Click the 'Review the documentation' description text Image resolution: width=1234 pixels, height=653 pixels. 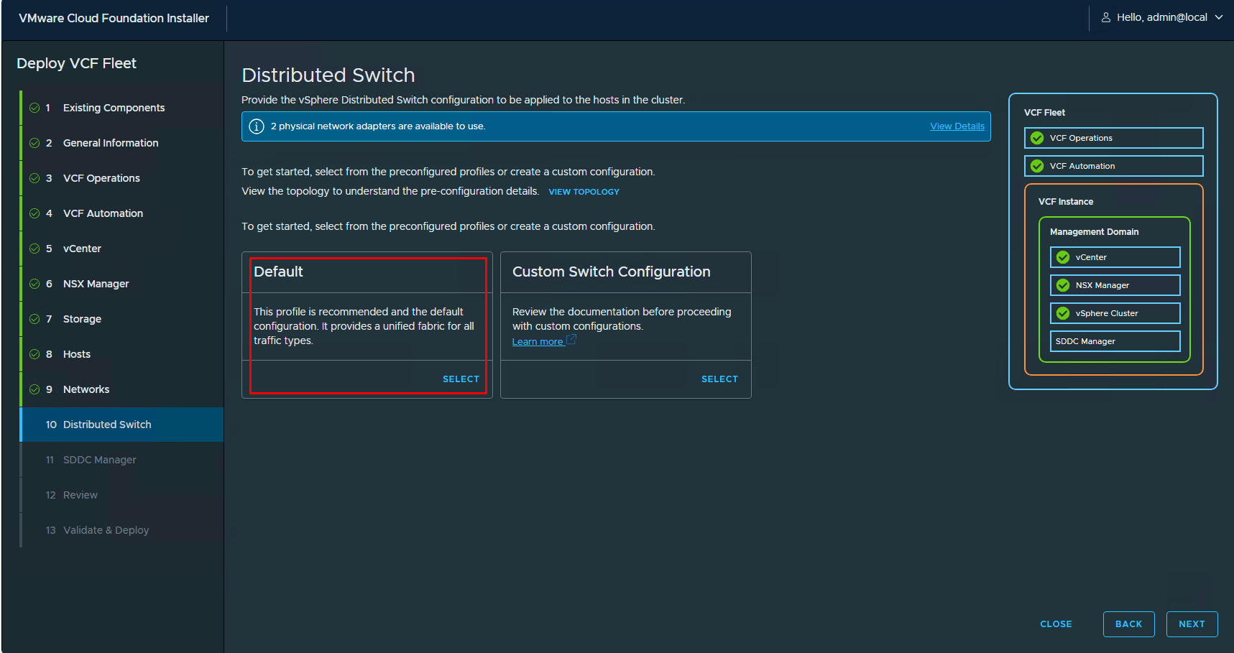point(622,319)
